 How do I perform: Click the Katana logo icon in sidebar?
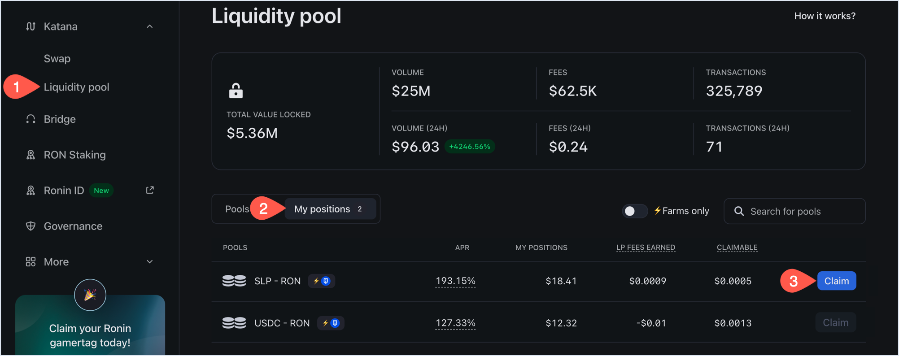31,26
